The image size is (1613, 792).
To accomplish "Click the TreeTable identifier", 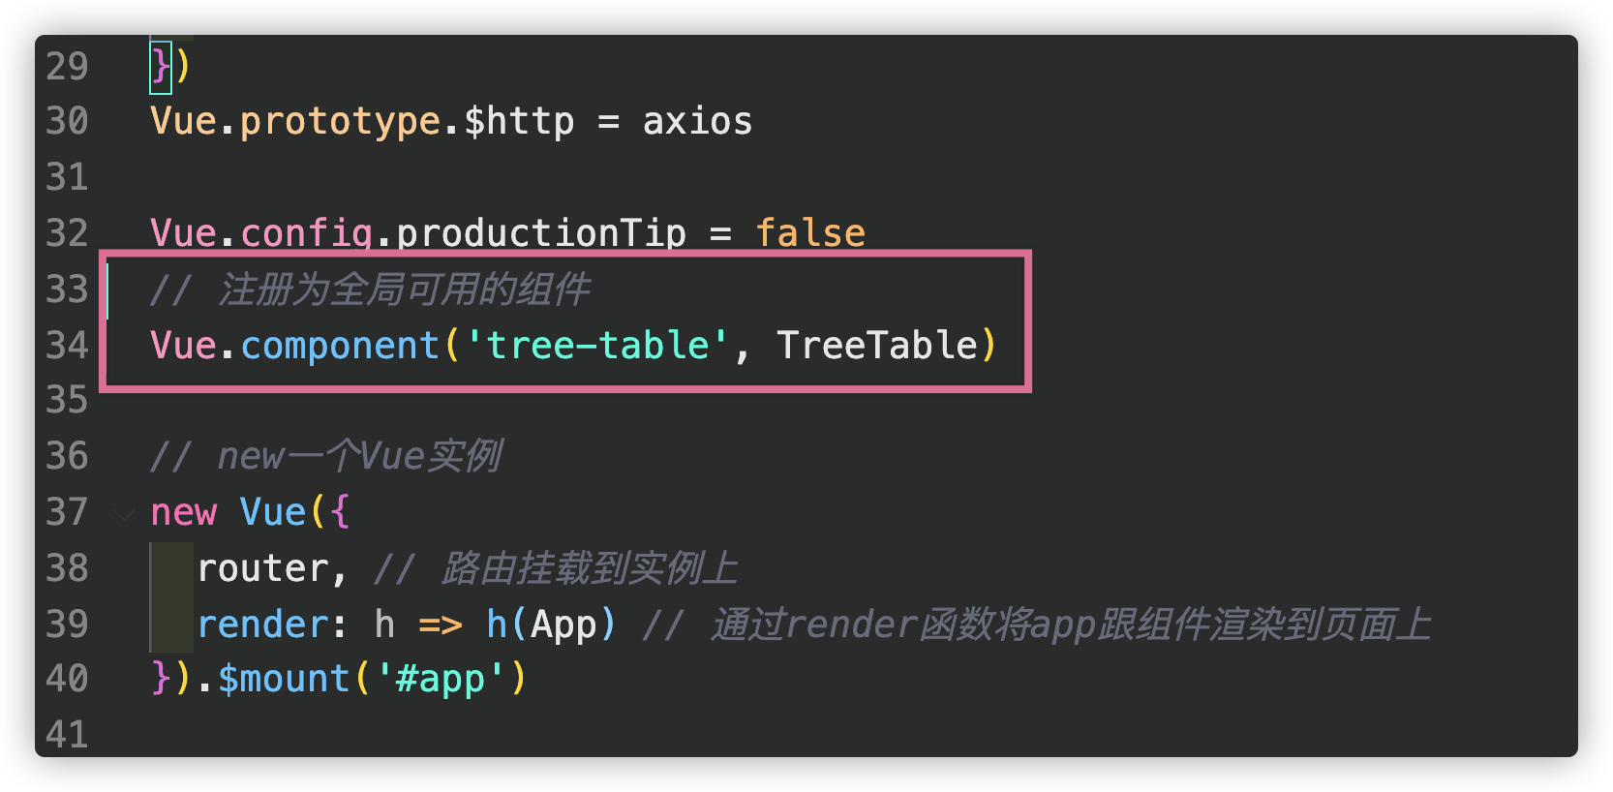I will (x=877, y=346).
